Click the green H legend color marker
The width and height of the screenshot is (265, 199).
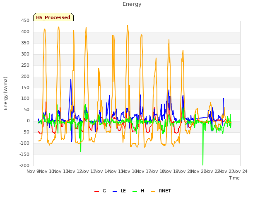coord(135,192)
